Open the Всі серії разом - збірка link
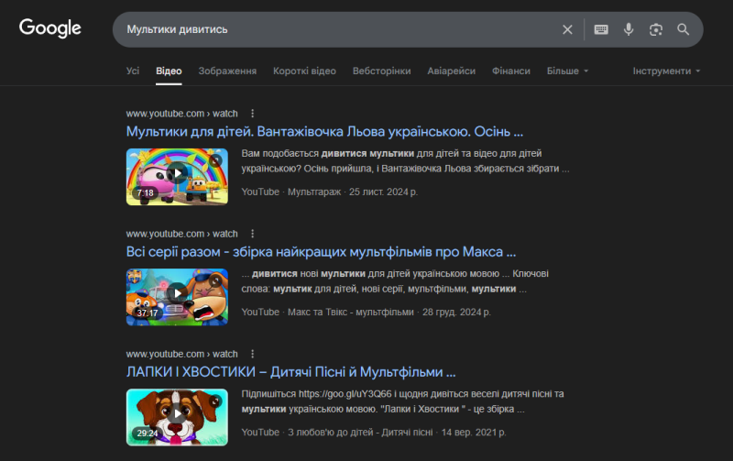 click(x=321, y=251)
